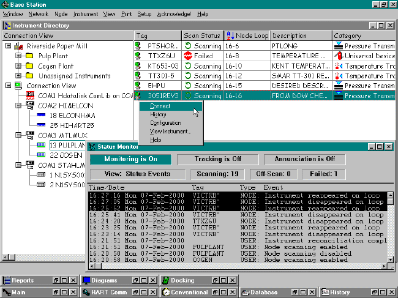Click the COM1 Hdatalink modem icon
The height and width of the screenshot is (298, 398).
(x=30, y=95)
